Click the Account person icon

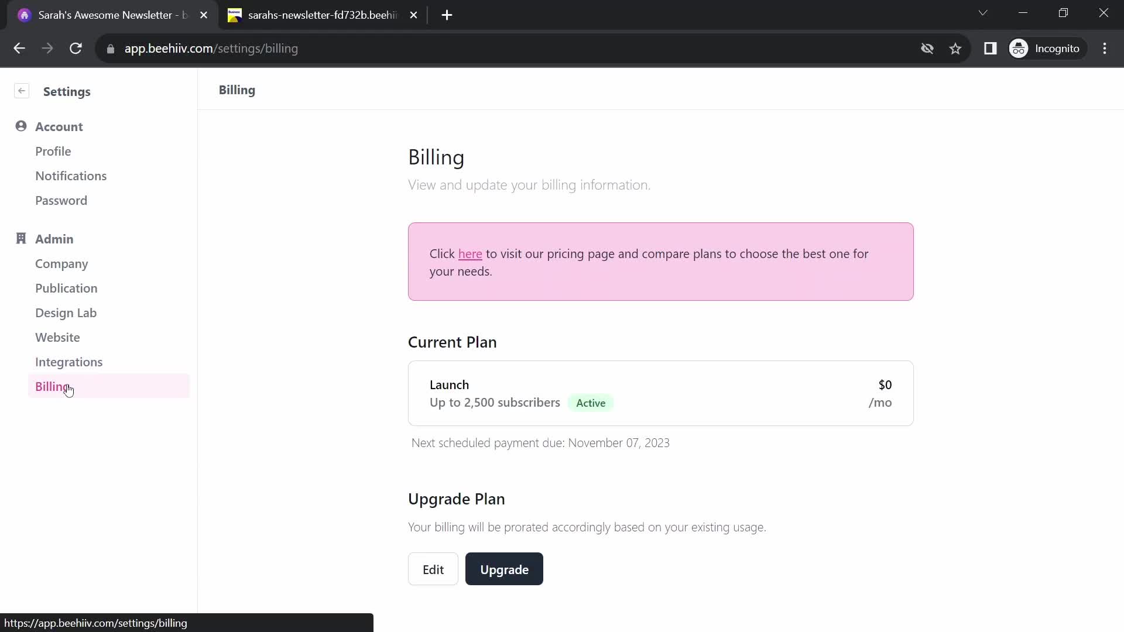click(21, 126)
